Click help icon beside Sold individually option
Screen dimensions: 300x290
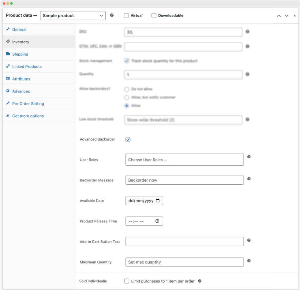200,281
